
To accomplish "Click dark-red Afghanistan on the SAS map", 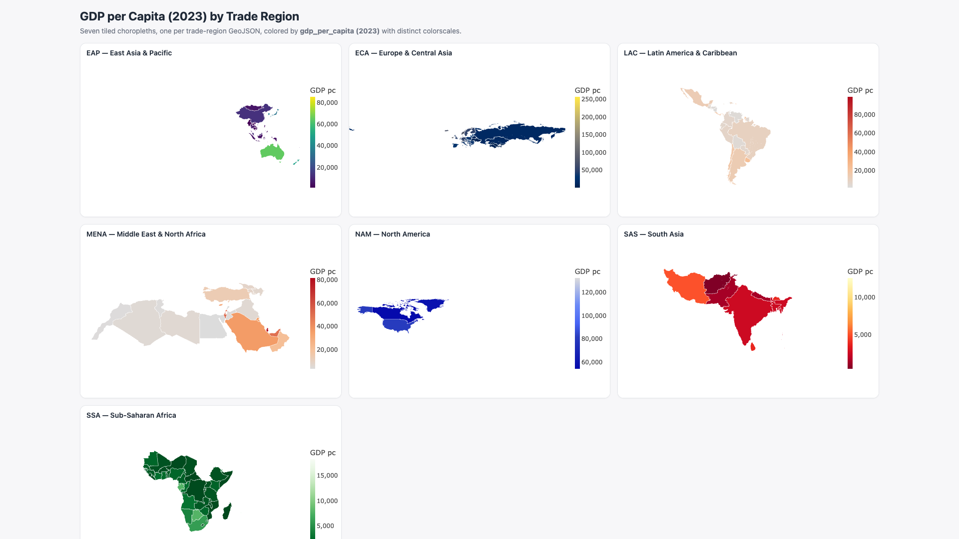I will (x=717, y=283).
